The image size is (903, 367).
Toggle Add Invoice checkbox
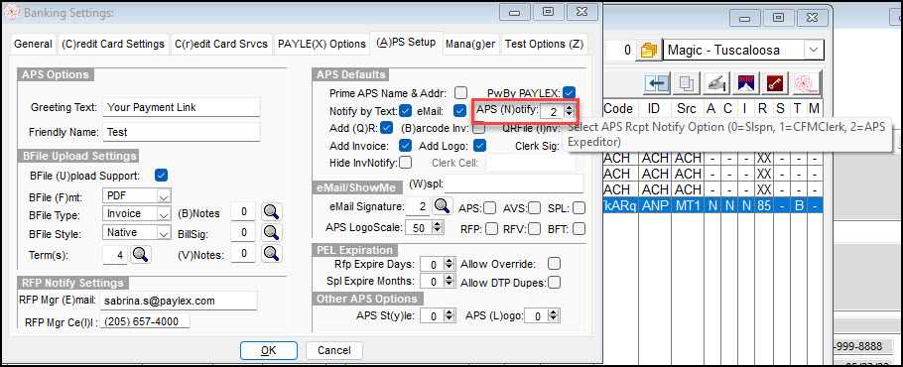(x=406, y=145)
